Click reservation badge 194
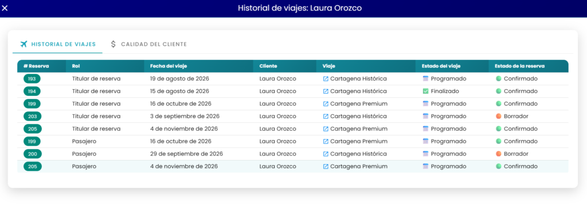 click(x=32, y=91)
